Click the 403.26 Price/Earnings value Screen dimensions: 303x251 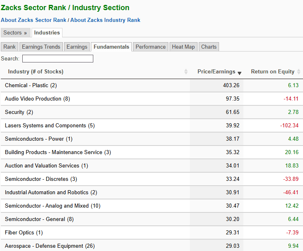[x=231, y=85]
